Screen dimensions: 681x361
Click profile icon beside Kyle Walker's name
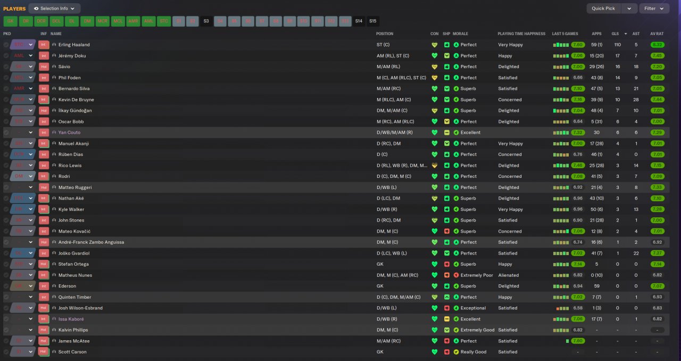coord(54,209)
